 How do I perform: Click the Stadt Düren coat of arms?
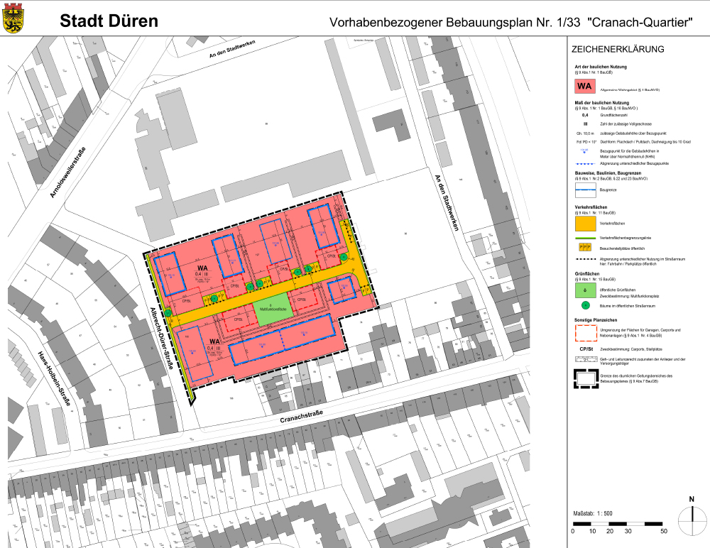15,19
